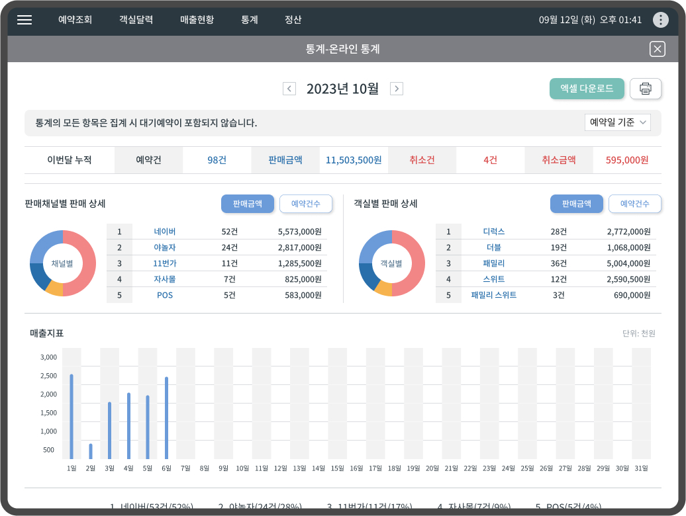Viewport: 686px width, 516px height.
Task: Open the 통계 menu
Action: click(x=250, y=20)
